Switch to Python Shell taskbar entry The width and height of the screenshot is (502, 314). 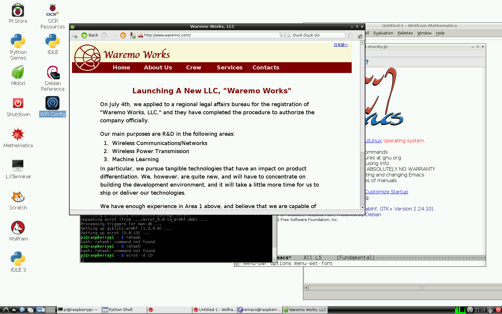(124, 310)
